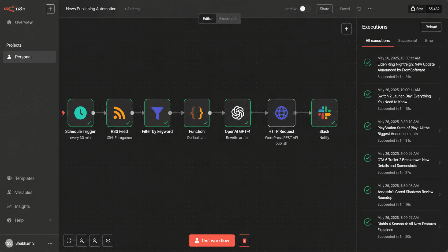Select the Filter by keyword node
Viewport: 448px width, 252px height.
[157, 113]
